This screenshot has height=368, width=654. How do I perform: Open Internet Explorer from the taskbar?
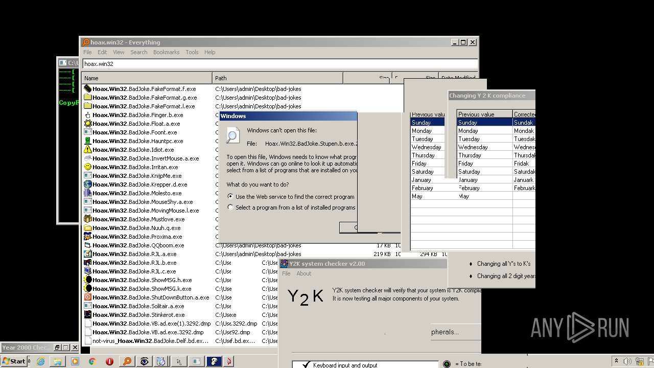click(40, 361)
